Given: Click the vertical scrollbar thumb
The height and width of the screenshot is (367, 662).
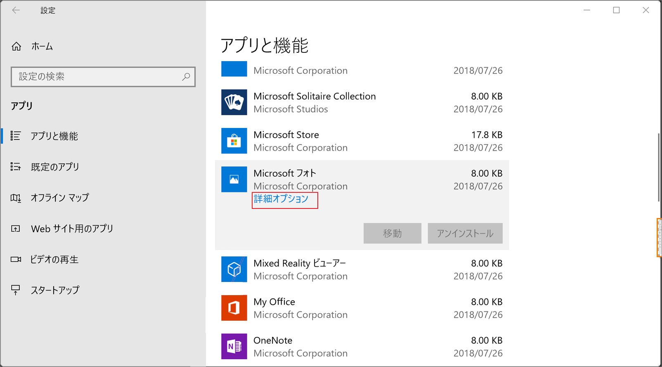Looking at the screenshot, I should tap(659, 167).
